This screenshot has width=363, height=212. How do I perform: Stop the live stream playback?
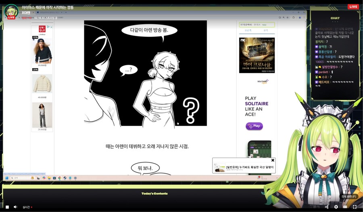point(7,207)
